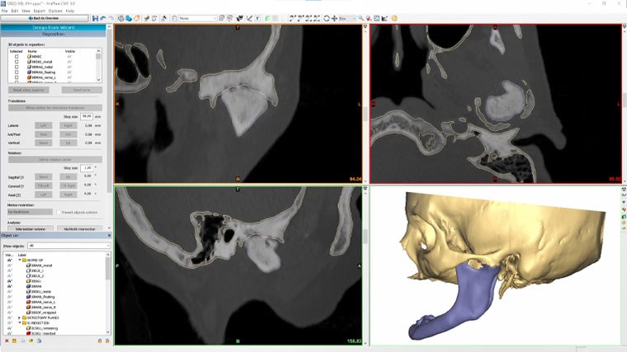Image resolution: width=627 pixels, height=352 pixels.
Task: Check the Selected box for 30MAN_nerve_L
Action: pos(16,77)
